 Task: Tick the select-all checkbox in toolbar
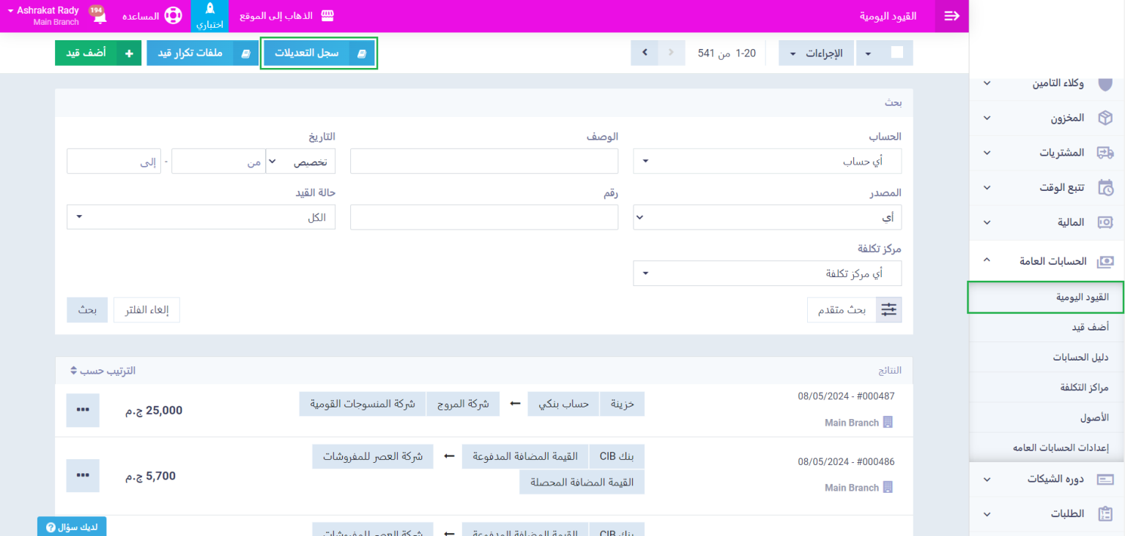pos(897,53)
